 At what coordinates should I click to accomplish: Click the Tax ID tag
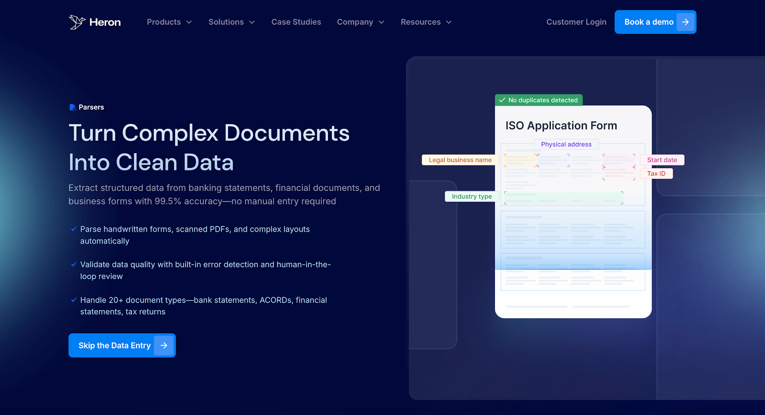[x=656, y=173]
